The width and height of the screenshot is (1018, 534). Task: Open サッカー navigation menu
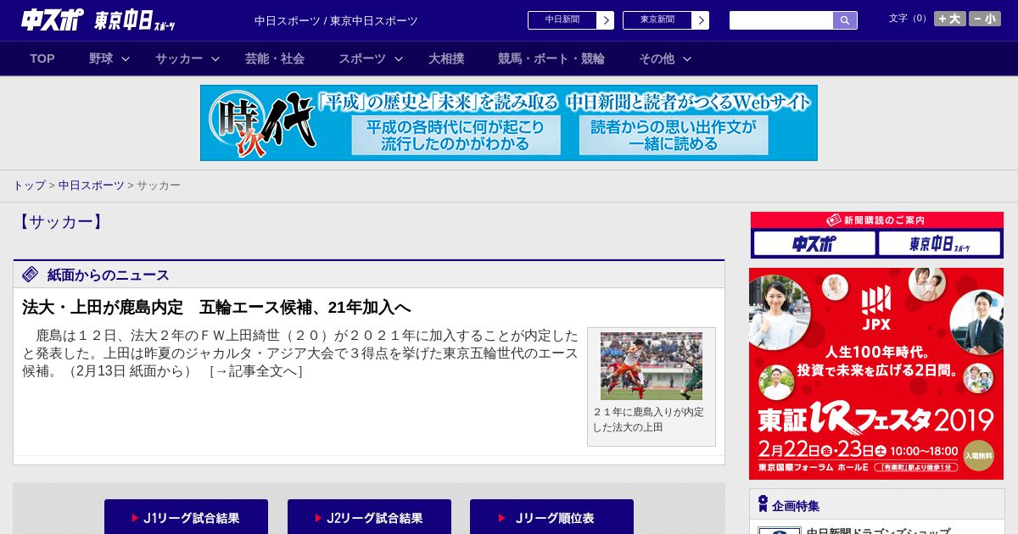point(179,58)
